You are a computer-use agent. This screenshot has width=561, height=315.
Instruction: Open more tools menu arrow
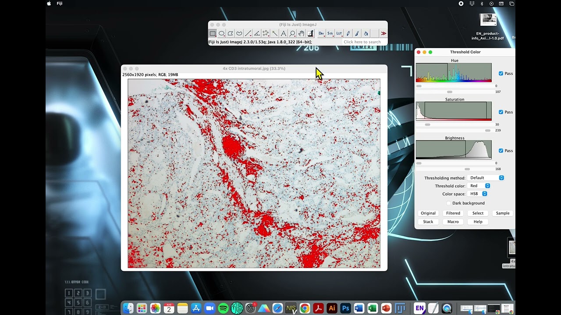pos(383,33)
